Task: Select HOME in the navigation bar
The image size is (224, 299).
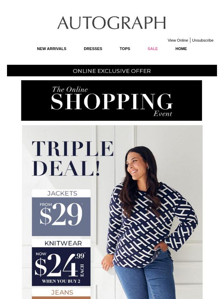Action: [x=181, y=49]
